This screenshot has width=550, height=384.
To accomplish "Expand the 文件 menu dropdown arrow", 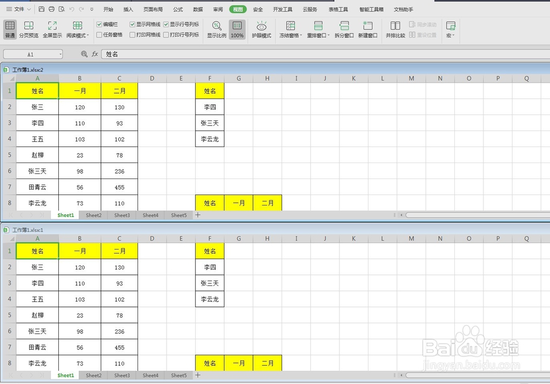I will (x=29, y=9).
